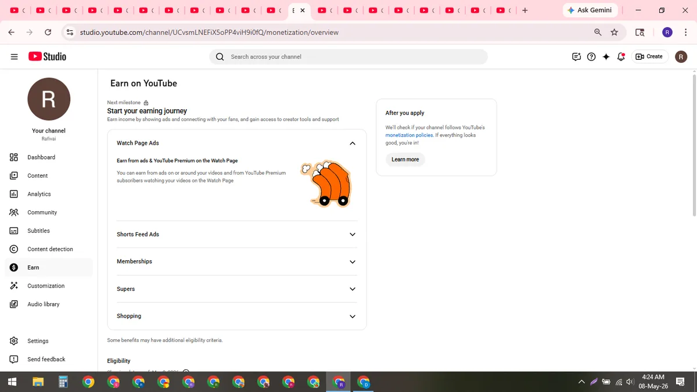Click the After you apply heading
The height and width of the screenshot is (392, 697).
(x=405, y=113)
